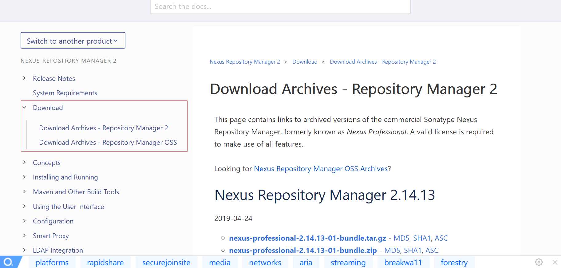The width and height of the screenshot is (561, 268).
Task: Focus the Search the docs field
Action: click(x=280, y=6)
